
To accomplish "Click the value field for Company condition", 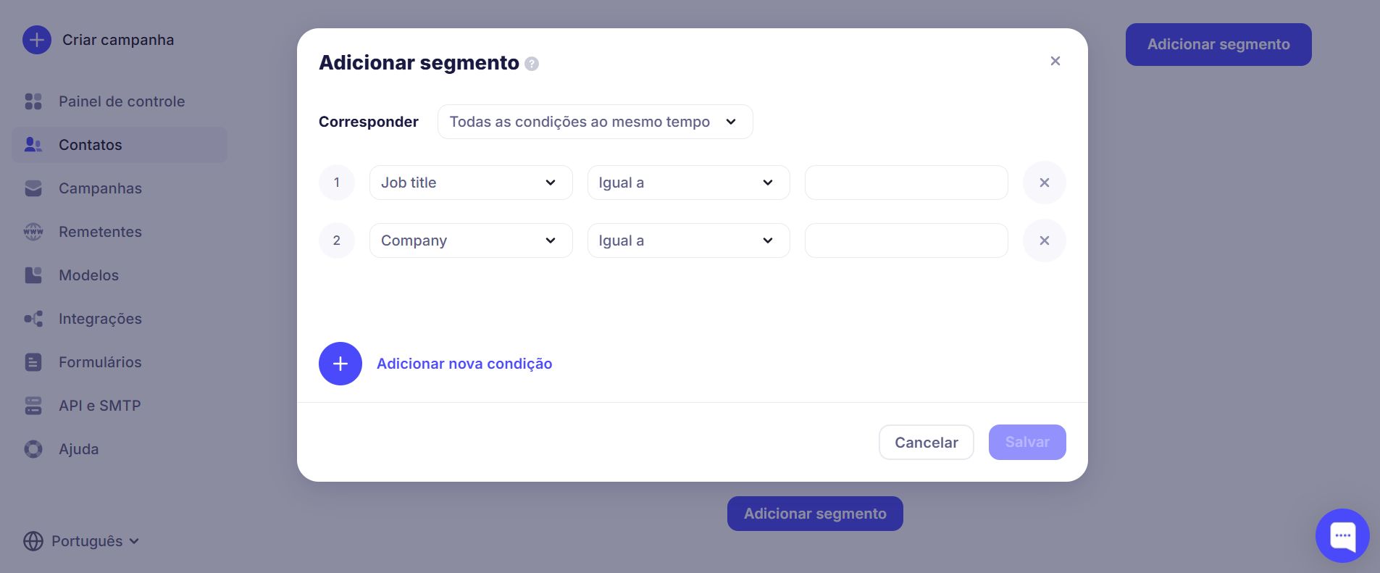I will [906, 241].
